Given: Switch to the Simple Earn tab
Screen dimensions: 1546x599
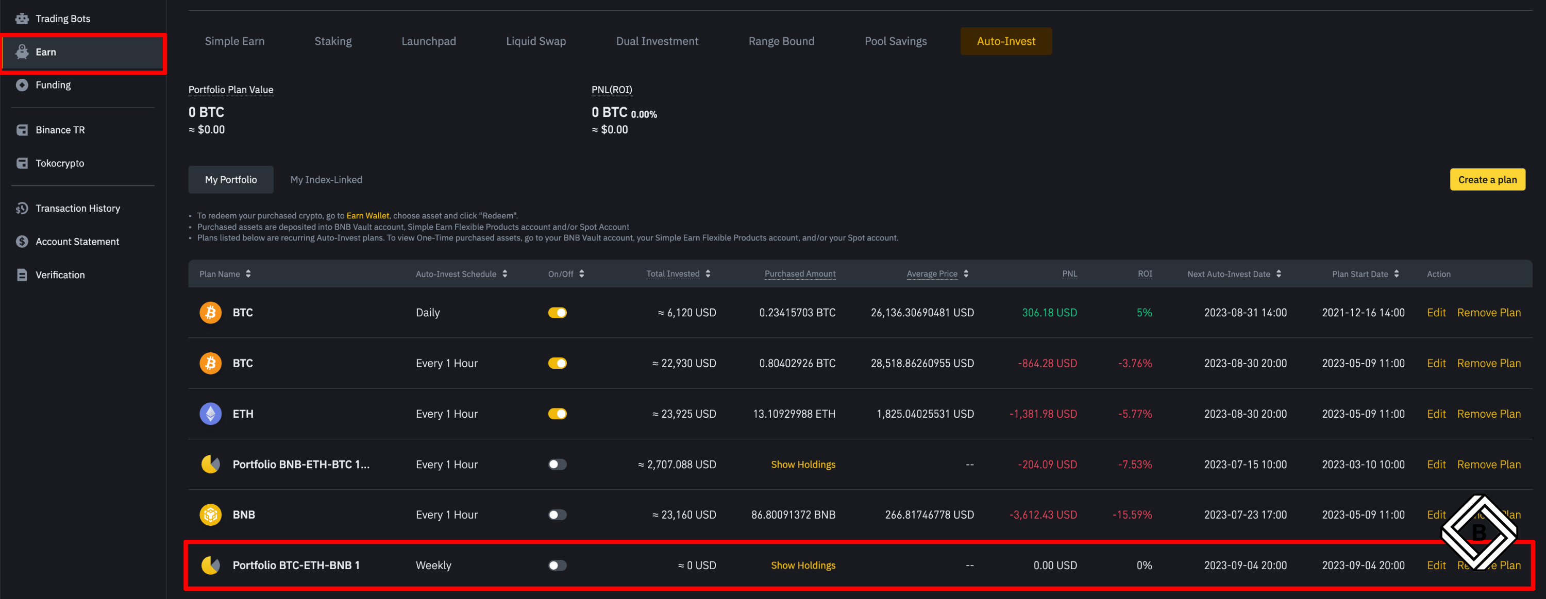Looking at the screenshot, I should point(234,41).
